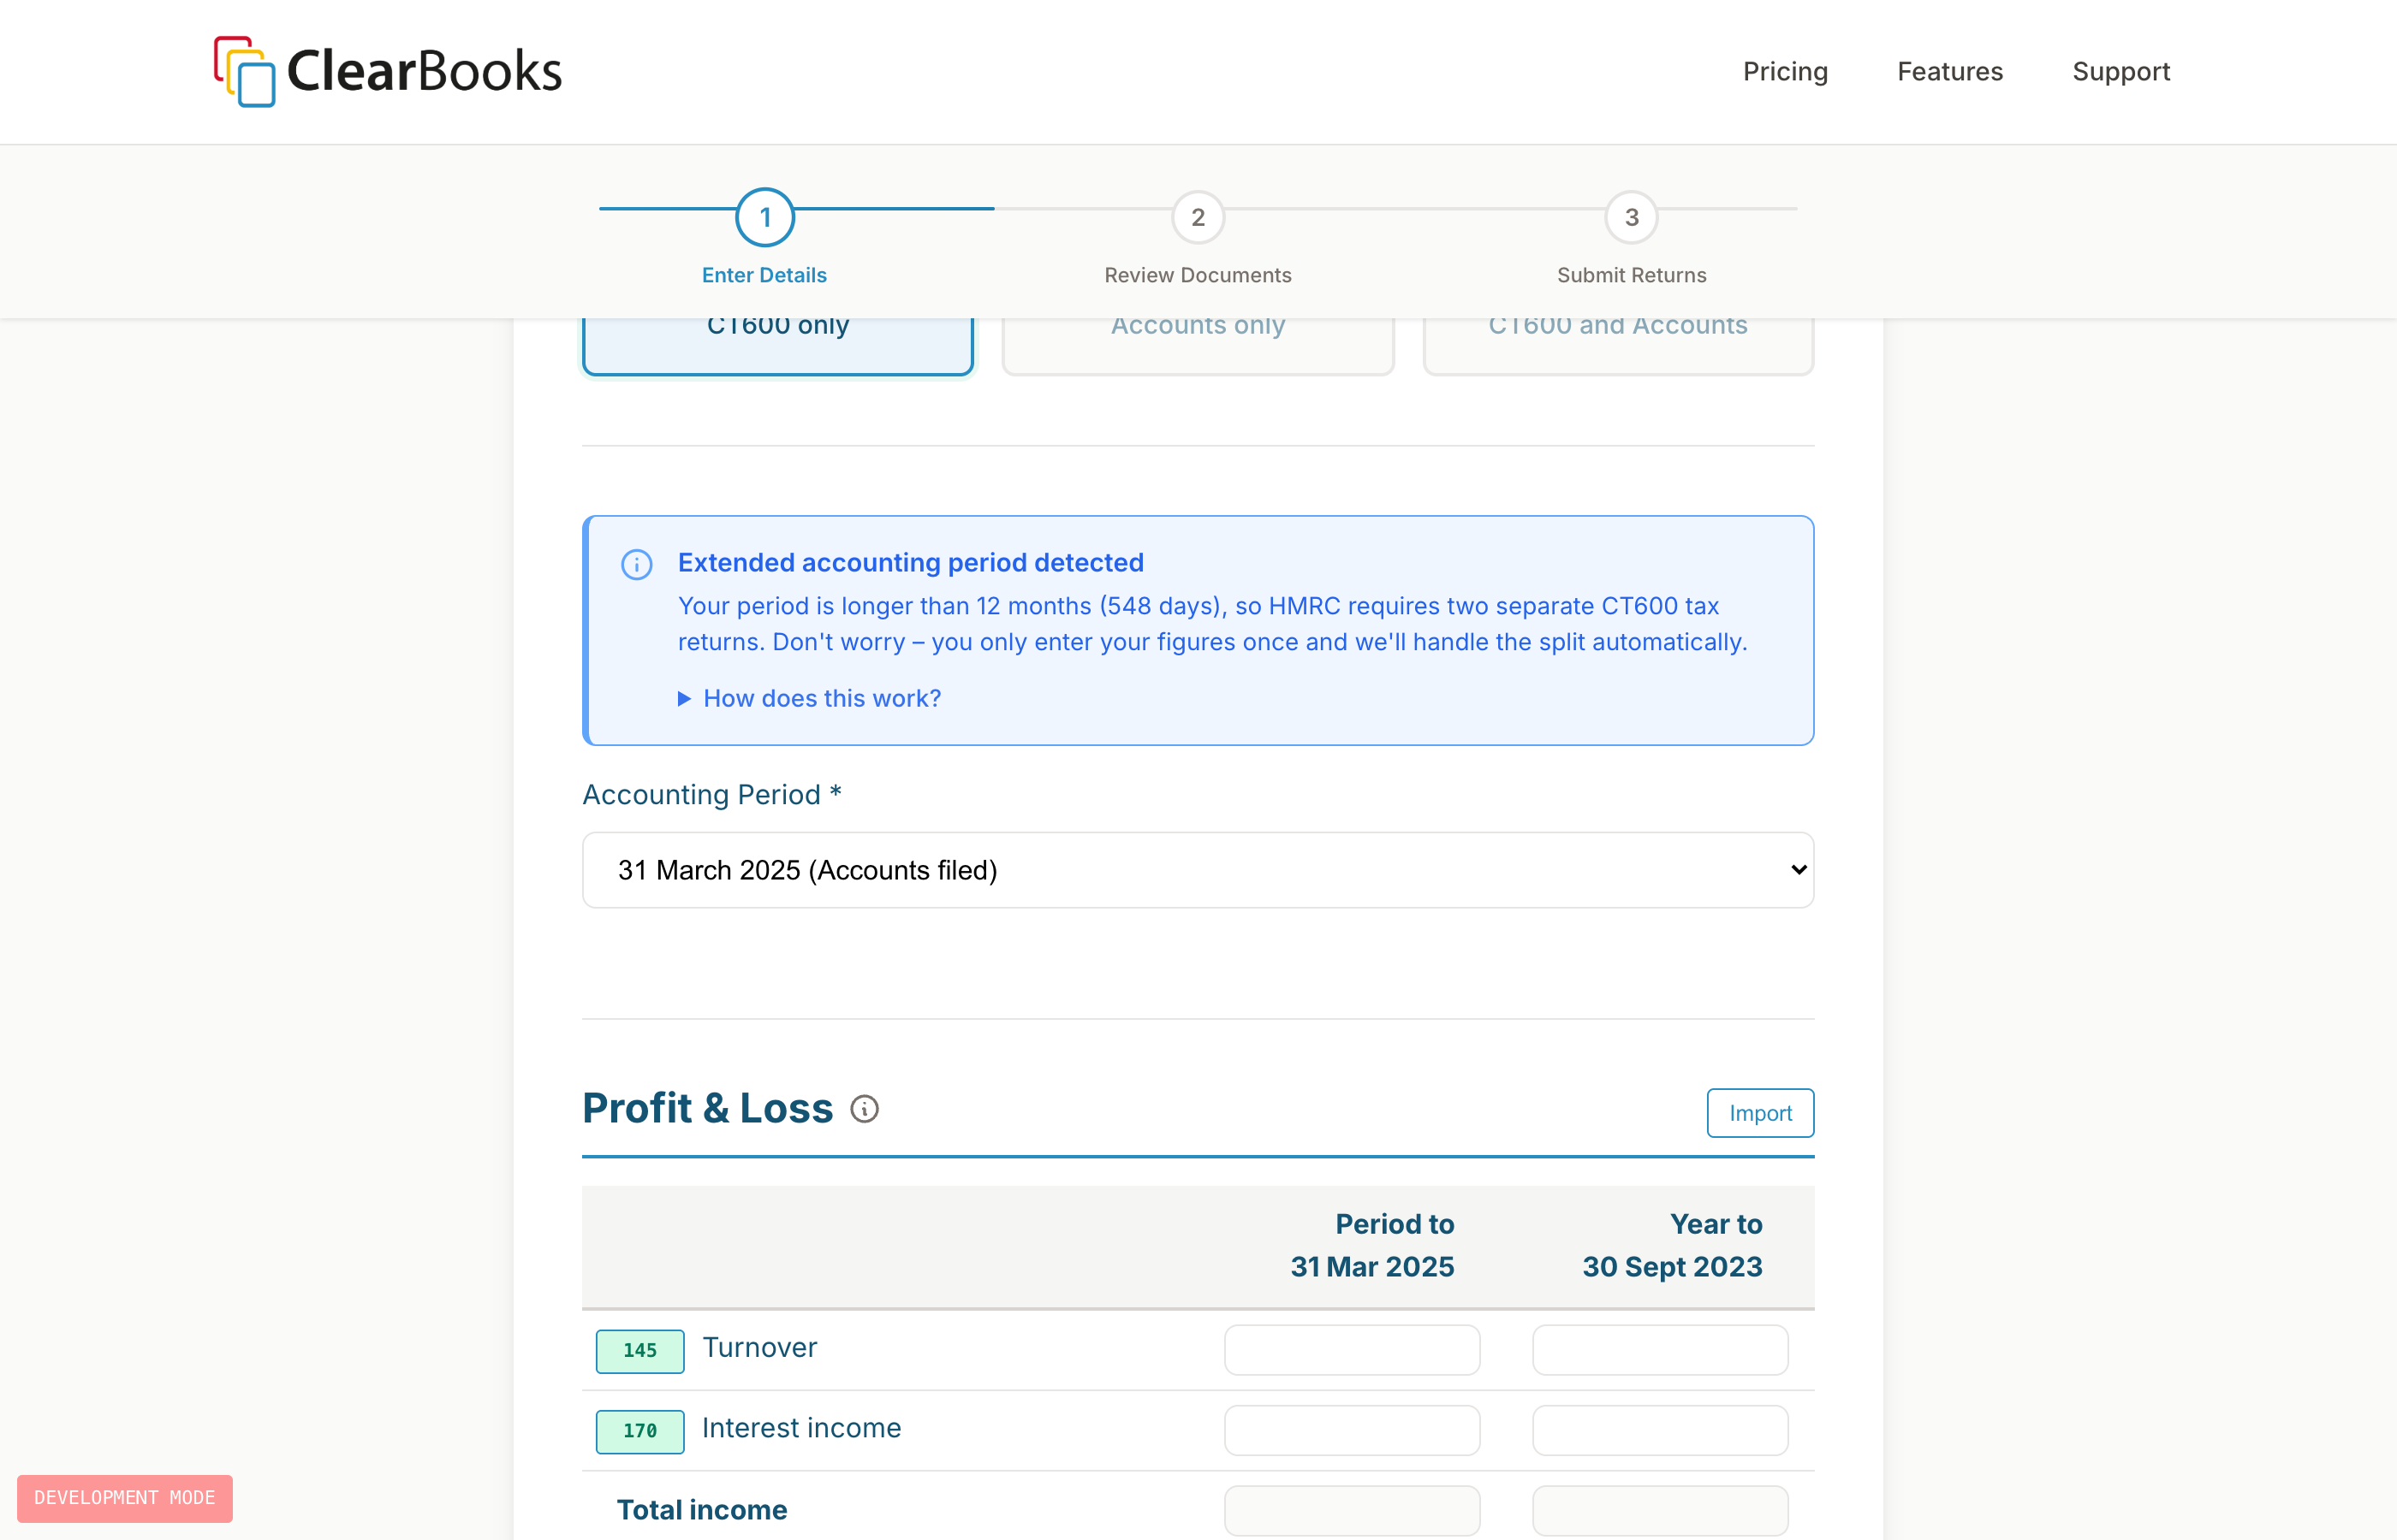This screenshot has height=1540, width=2397.
Task: Click the Profit & Loss info icon
Action: (865, 1109)
